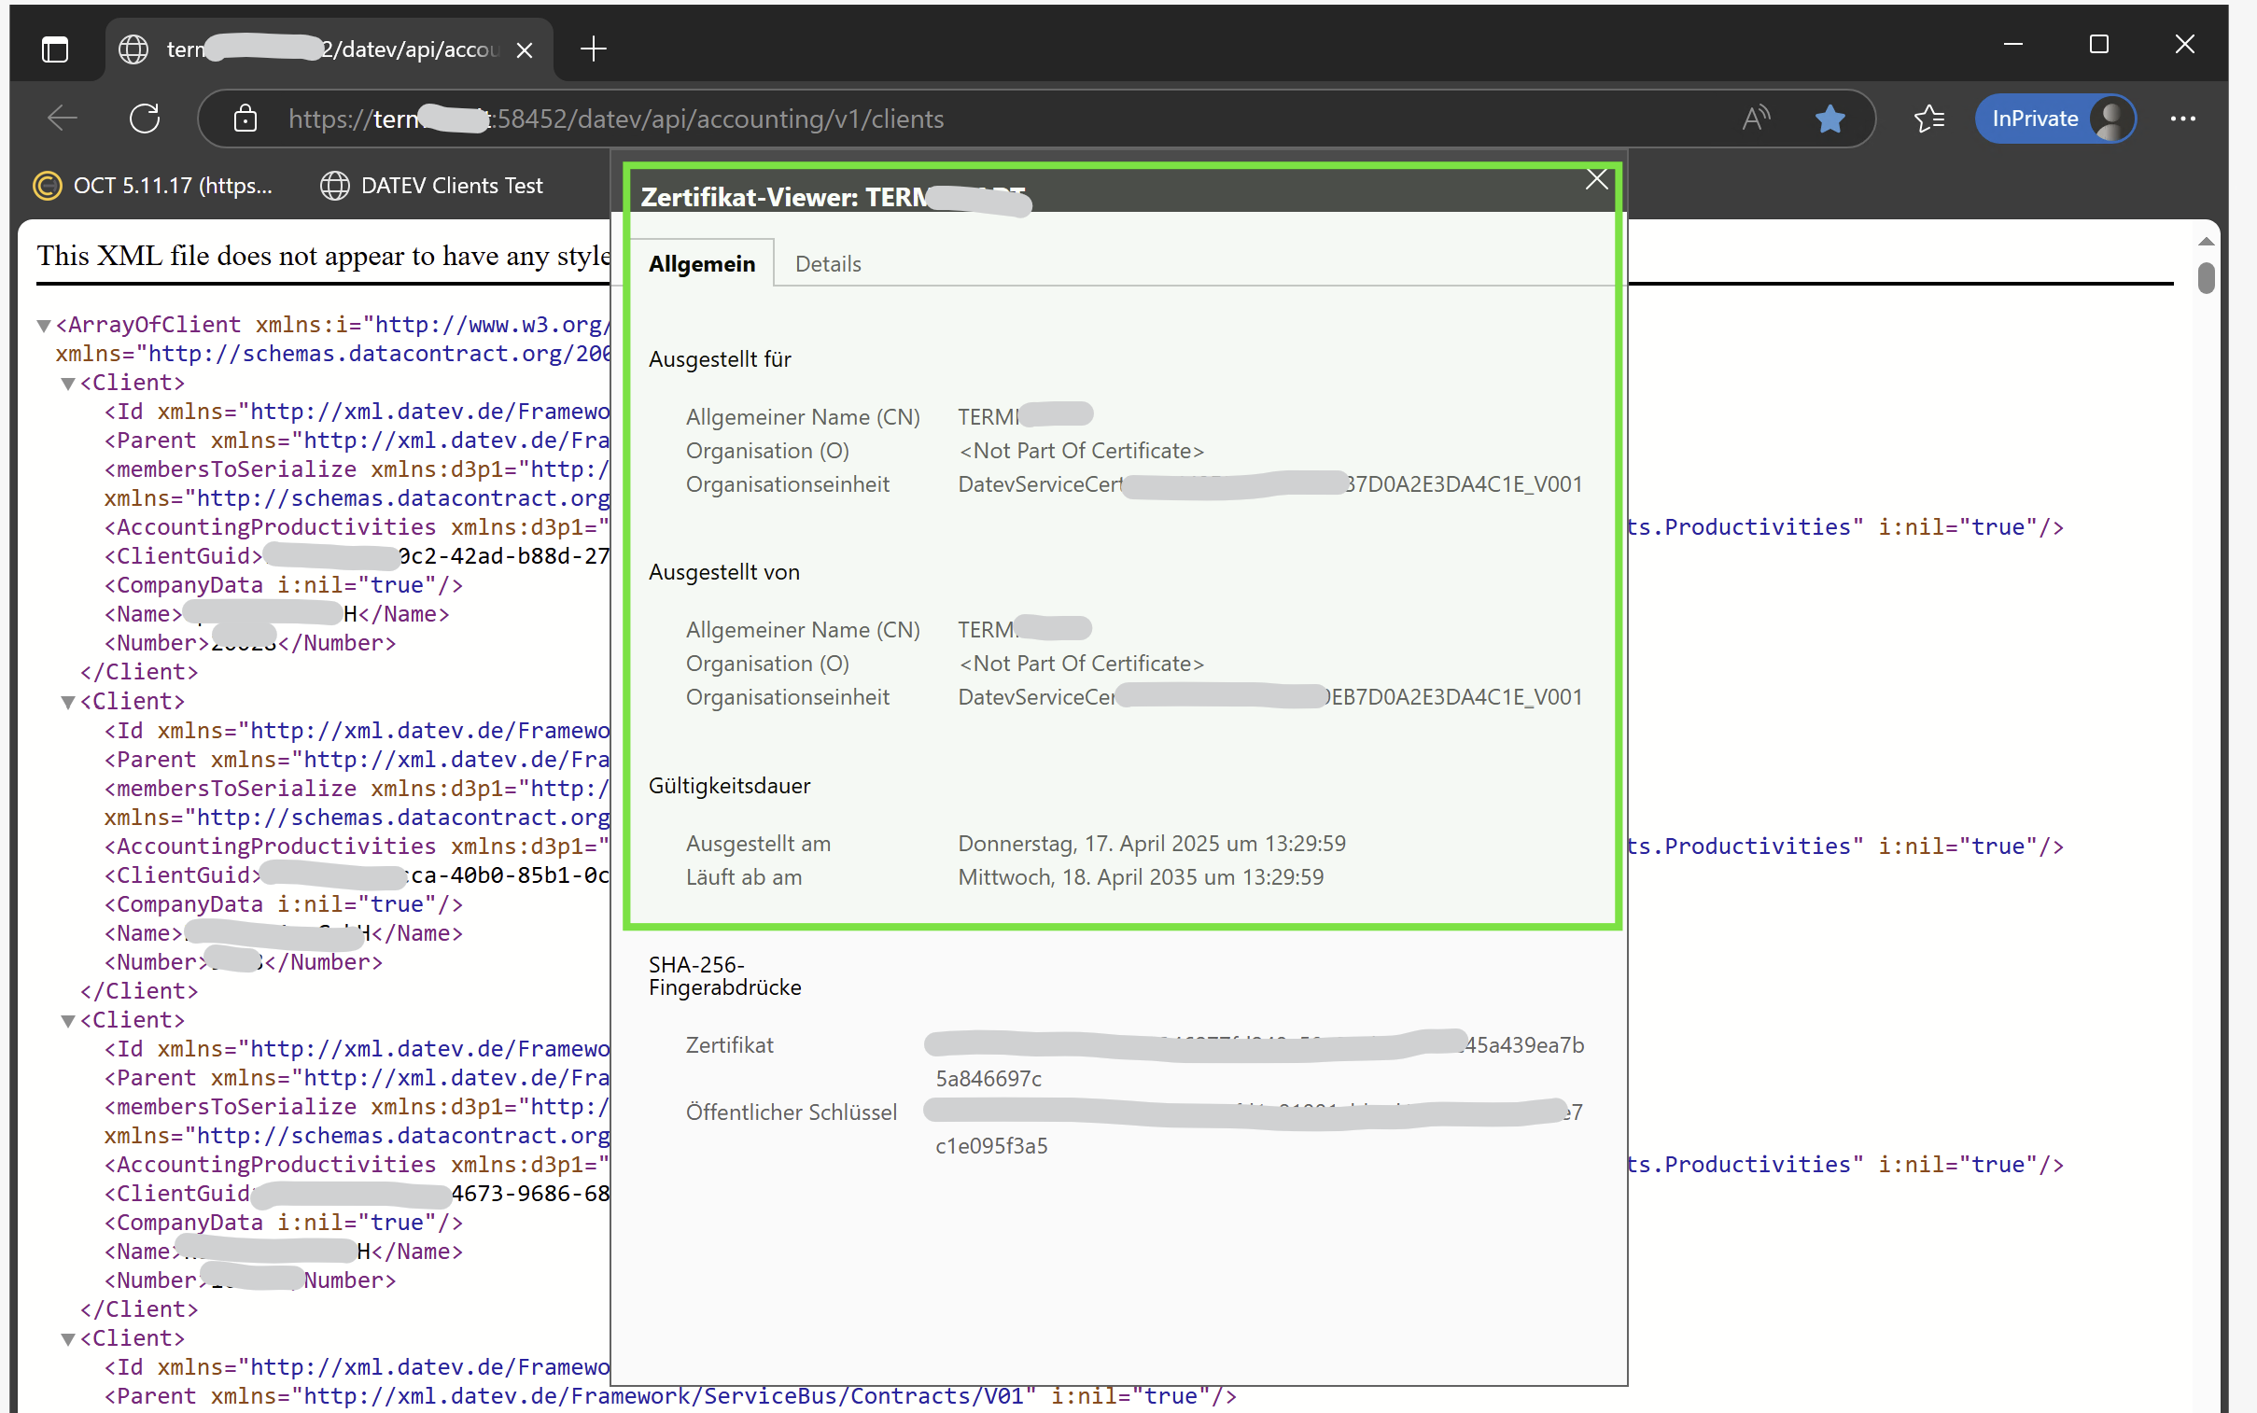Open a new tab with plus icon
Viewport: 2257px width, 1413px height.
(594, 49)
